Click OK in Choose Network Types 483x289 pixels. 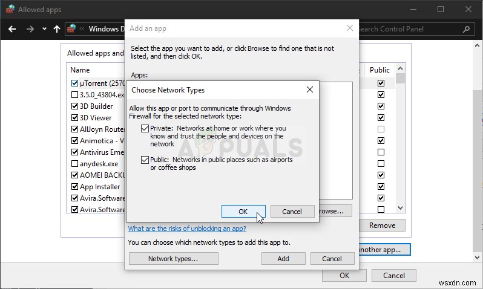coord(243,212)
